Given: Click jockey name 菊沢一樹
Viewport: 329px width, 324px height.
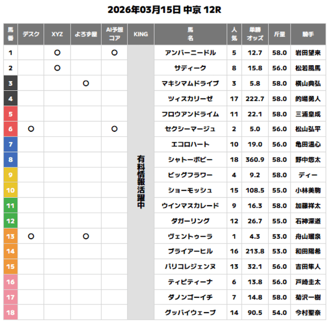Looking at the screenshot, I should (308, 297).
